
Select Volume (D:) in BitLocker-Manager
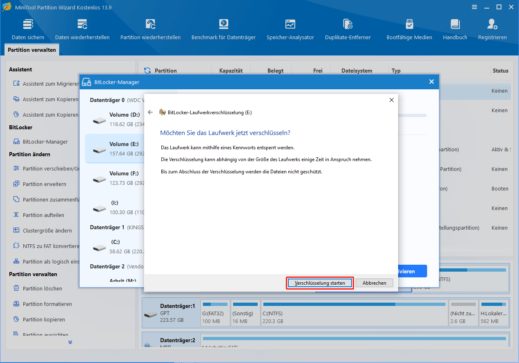point(114,119)
